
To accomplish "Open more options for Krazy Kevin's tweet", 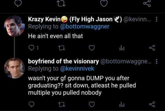I will coord(156,19).
